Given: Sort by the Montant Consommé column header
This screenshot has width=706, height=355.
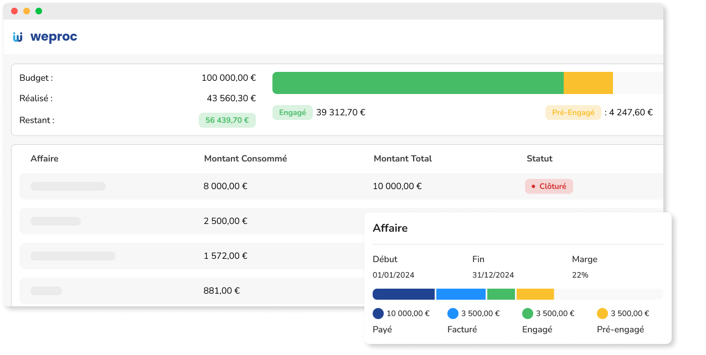Looking at the screenshot, I should point(245,159).
